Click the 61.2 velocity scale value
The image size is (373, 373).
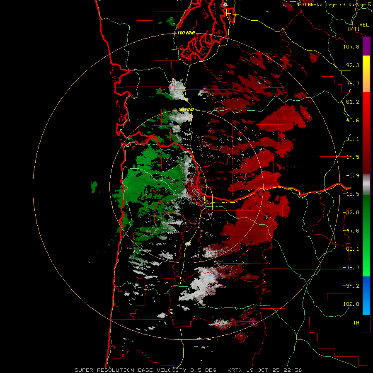point(353,102)
